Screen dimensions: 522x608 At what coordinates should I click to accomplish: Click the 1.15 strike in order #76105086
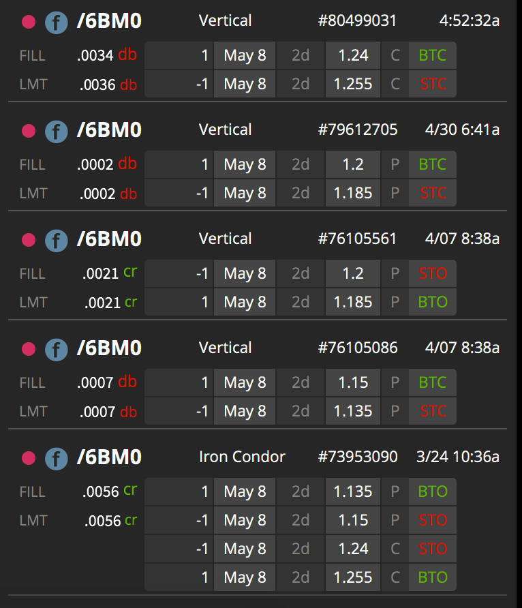pyautogui.click(x=353, y=382)
